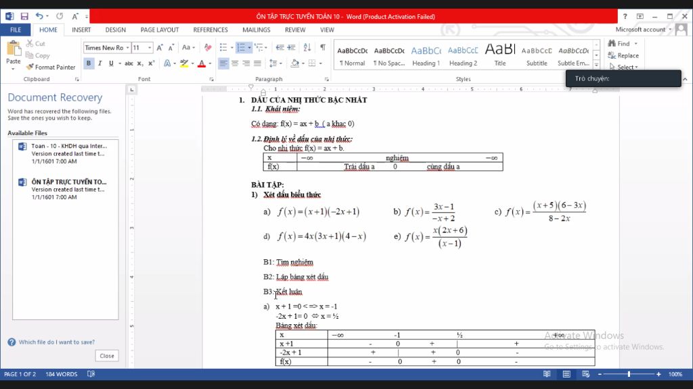693x389 pixels.
Task: Toggle the numbered list
Action: [x=241, y=48]
